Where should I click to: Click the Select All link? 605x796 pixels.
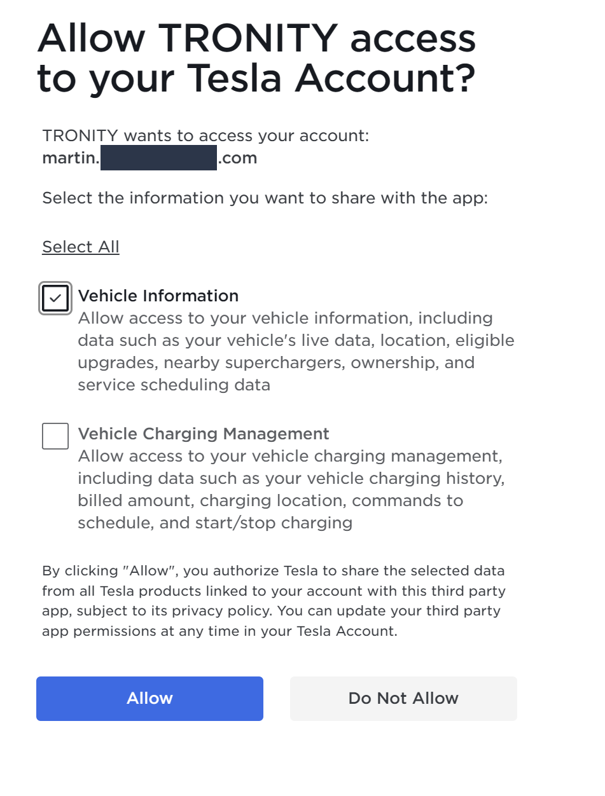pyautogui.click(x=81, y=247)
